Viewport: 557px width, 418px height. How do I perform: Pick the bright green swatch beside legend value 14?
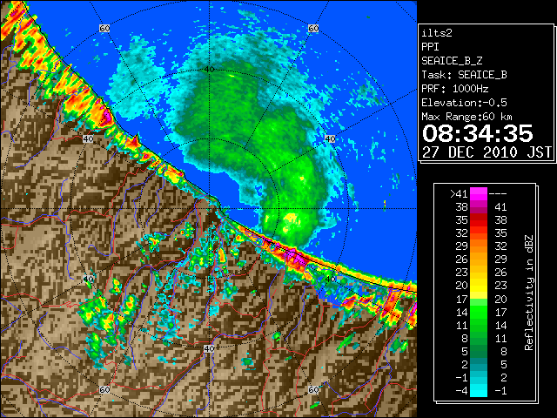point(479,312)
